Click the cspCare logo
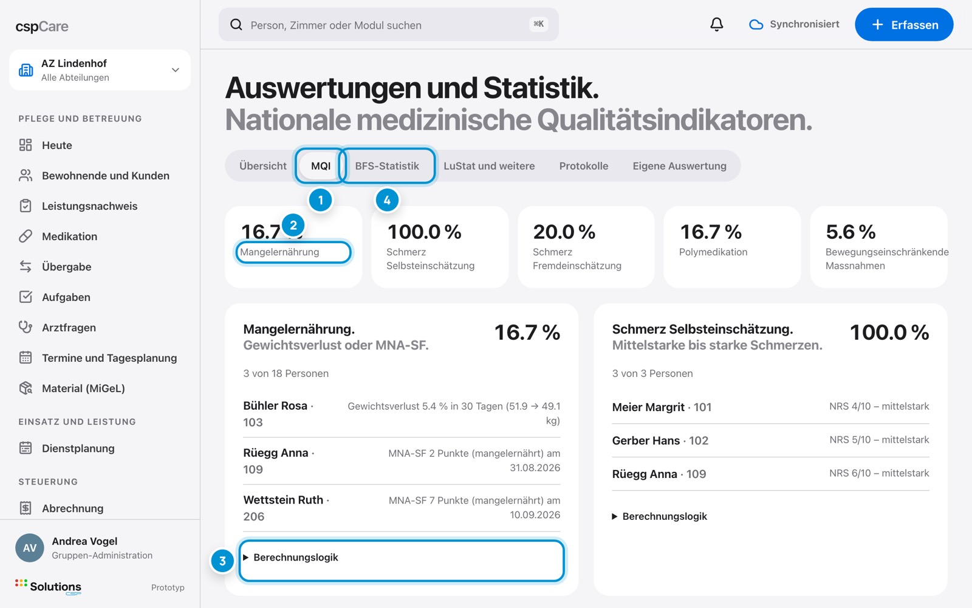This screenshot has width=972, height=608. tap(42, 26)
